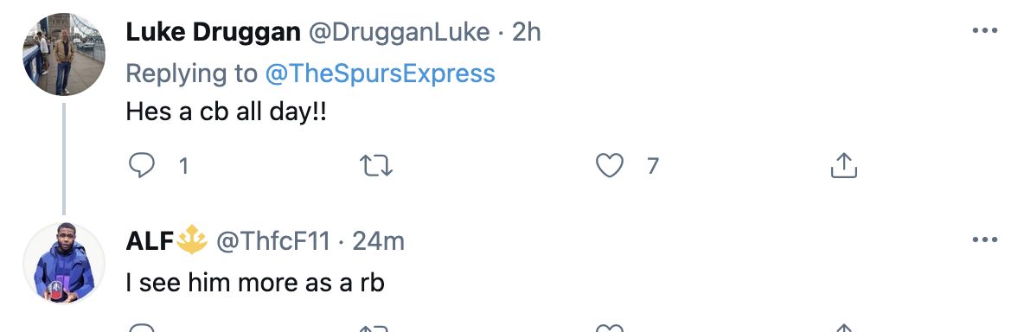
Task: Retweet Luke Druggan's tweet
Action: pyautogui.click(x=377, y=166)
